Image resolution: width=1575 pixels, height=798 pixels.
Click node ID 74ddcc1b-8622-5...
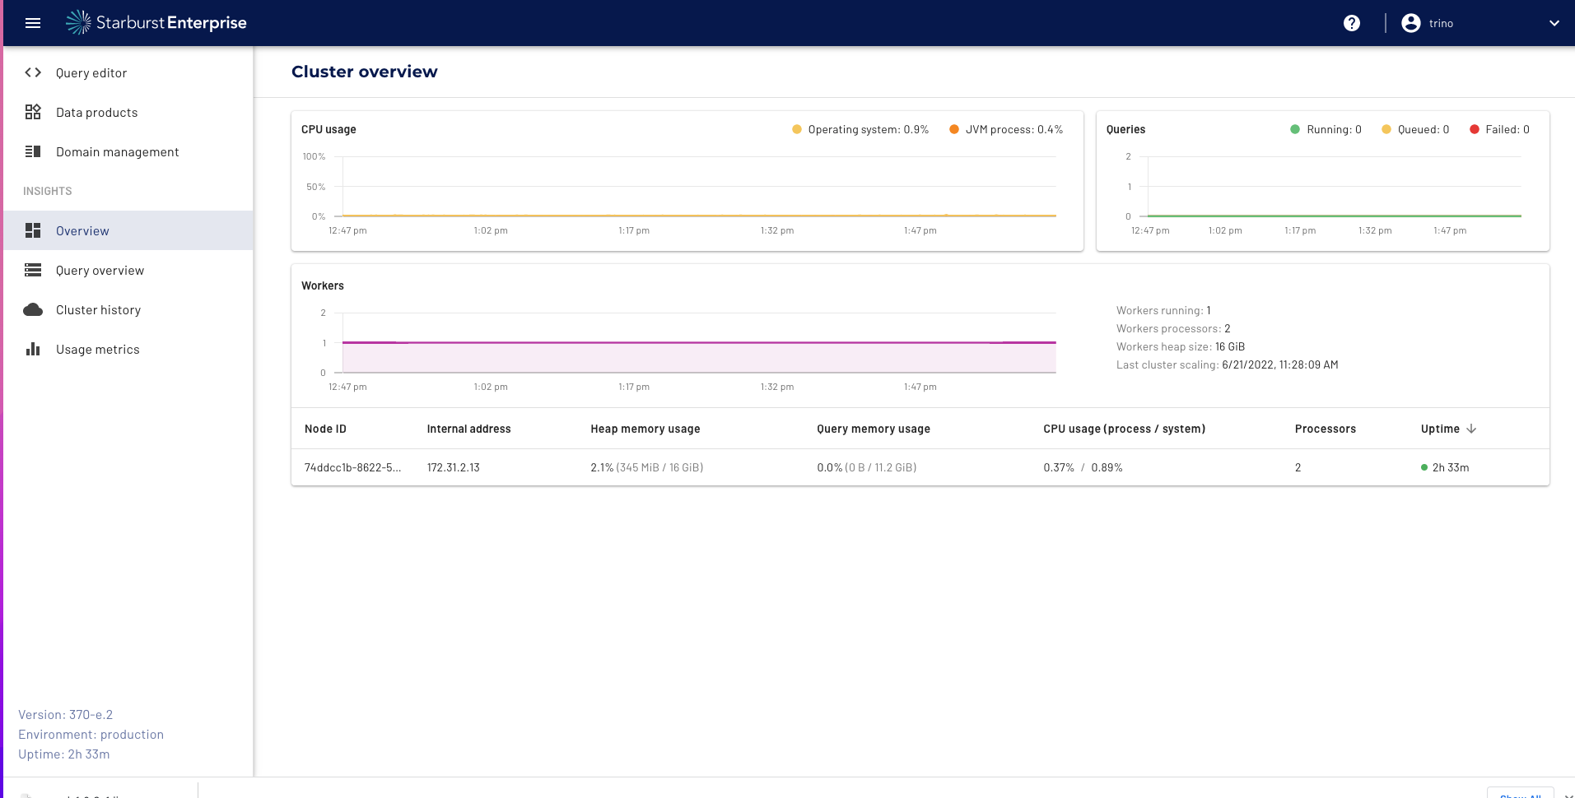coord(352,467)
